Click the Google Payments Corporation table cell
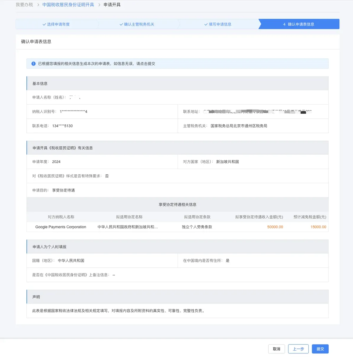353x357 pixels. tap(61, 227)
